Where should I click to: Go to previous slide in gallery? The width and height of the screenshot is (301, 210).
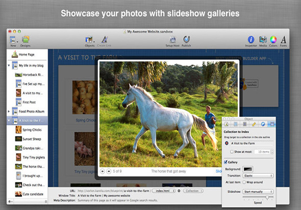(x=103, y=171)
